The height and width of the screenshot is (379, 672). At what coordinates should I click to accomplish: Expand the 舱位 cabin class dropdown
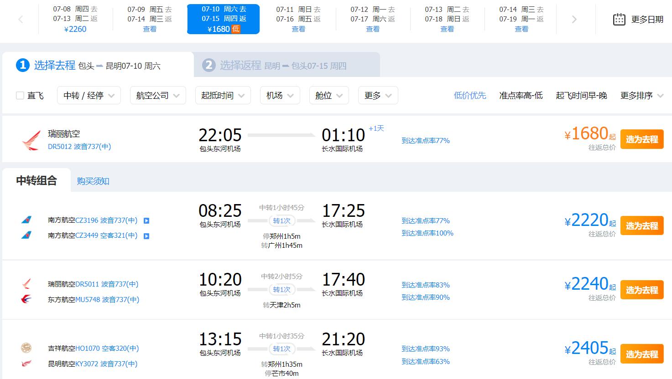[328, 95]
